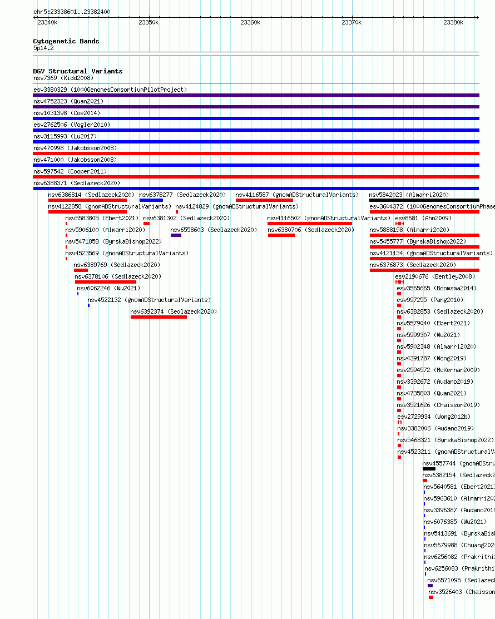Click esv2729934 (Wong2012b) label

click(434, 417)
